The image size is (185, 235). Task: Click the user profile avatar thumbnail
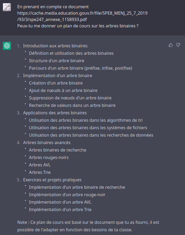(x=7, y=7)
